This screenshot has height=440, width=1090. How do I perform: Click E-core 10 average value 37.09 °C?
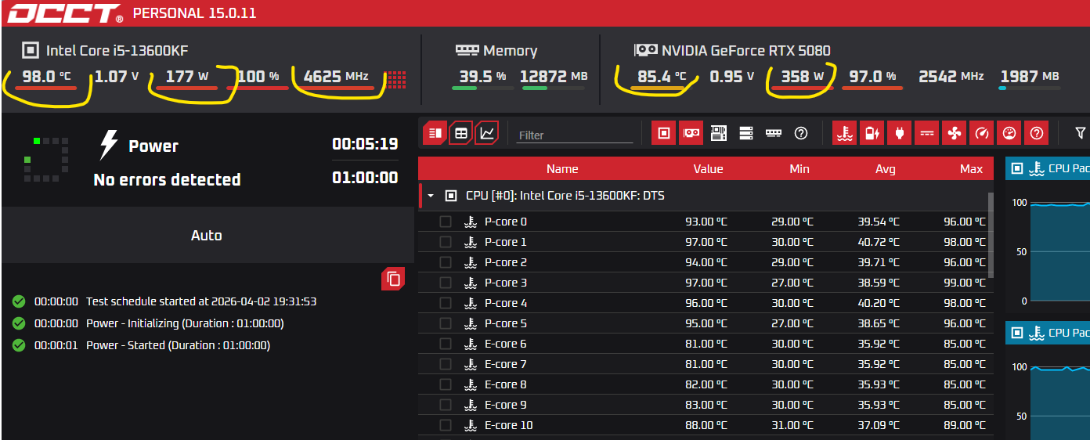pyautogui.click(x=879, y=425)
